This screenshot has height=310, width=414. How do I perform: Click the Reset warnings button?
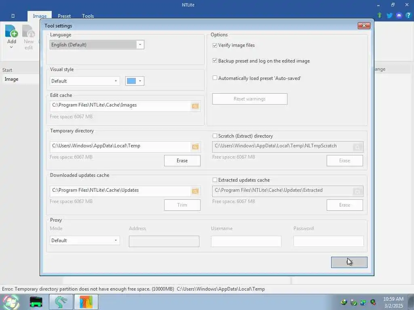[250, 99]
